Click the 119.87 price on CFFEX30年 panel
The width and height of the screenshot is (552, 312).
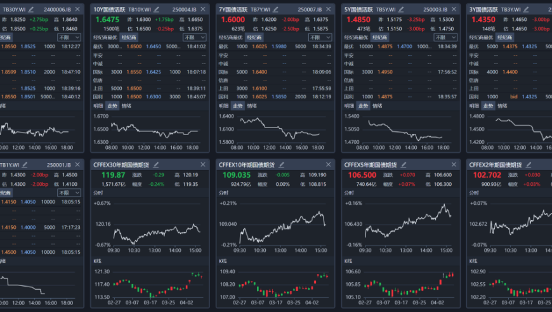(x=113, y=175)
